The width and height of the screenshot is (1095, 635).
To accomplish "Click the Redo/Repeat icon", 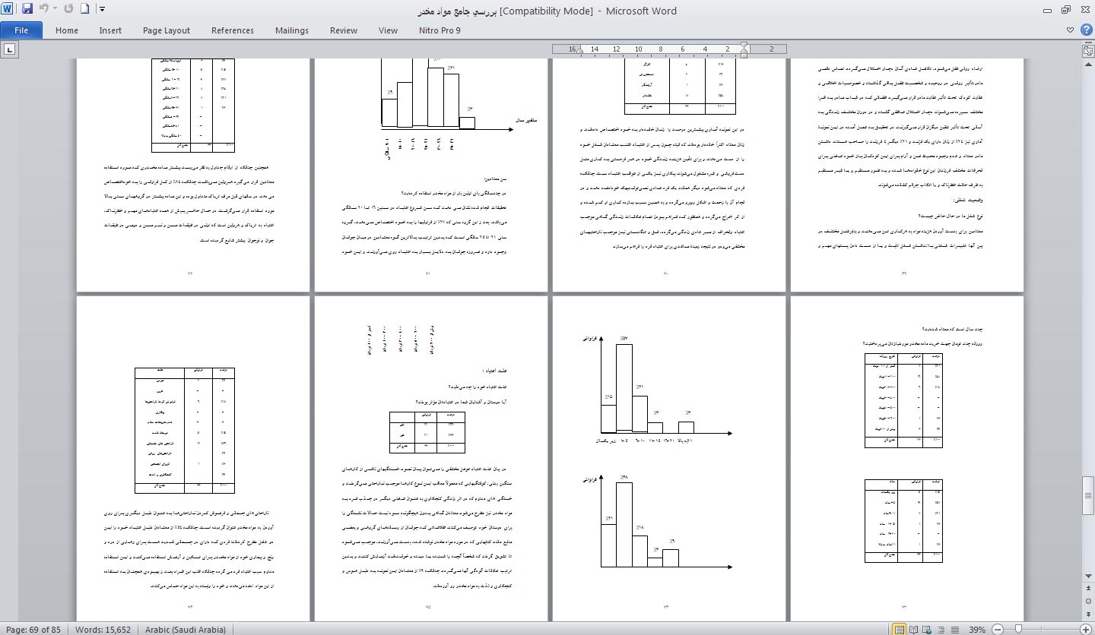I will click(68, 10).
